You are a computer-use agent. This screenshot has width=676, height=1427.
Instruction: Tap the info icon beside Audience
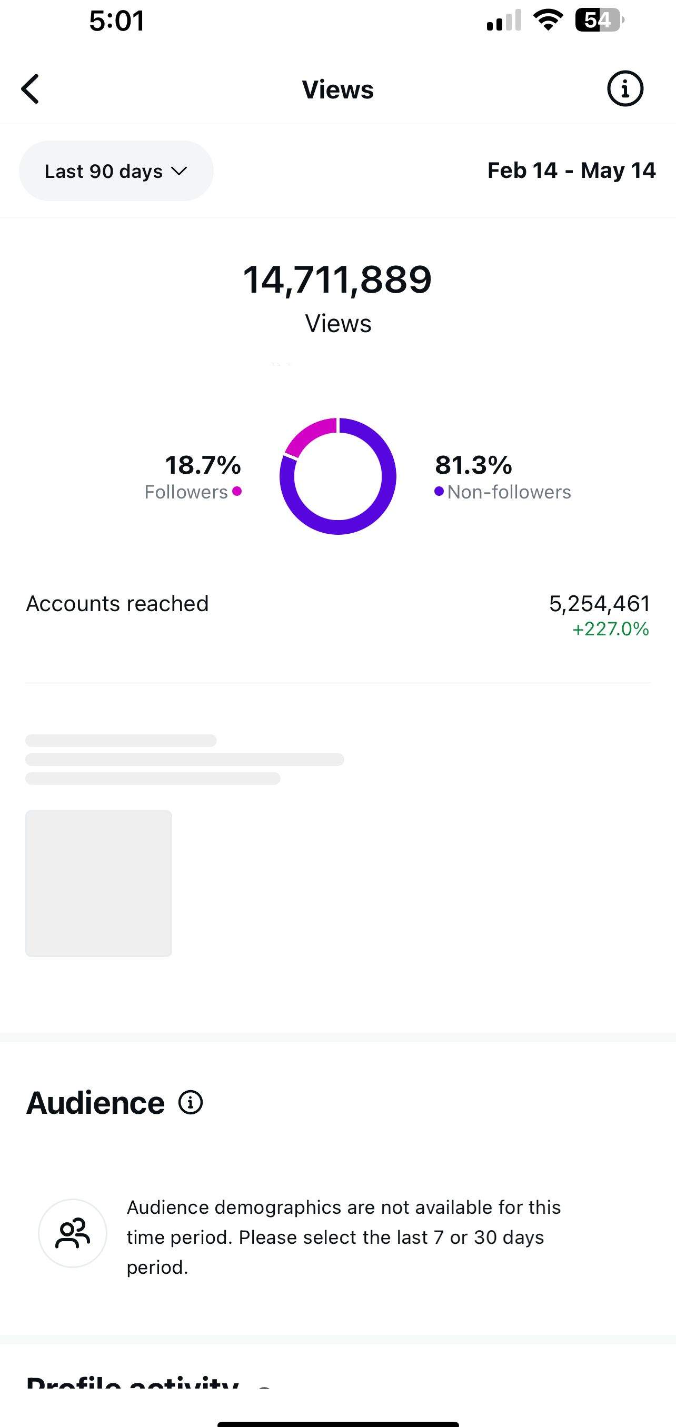coord(191,1102)
